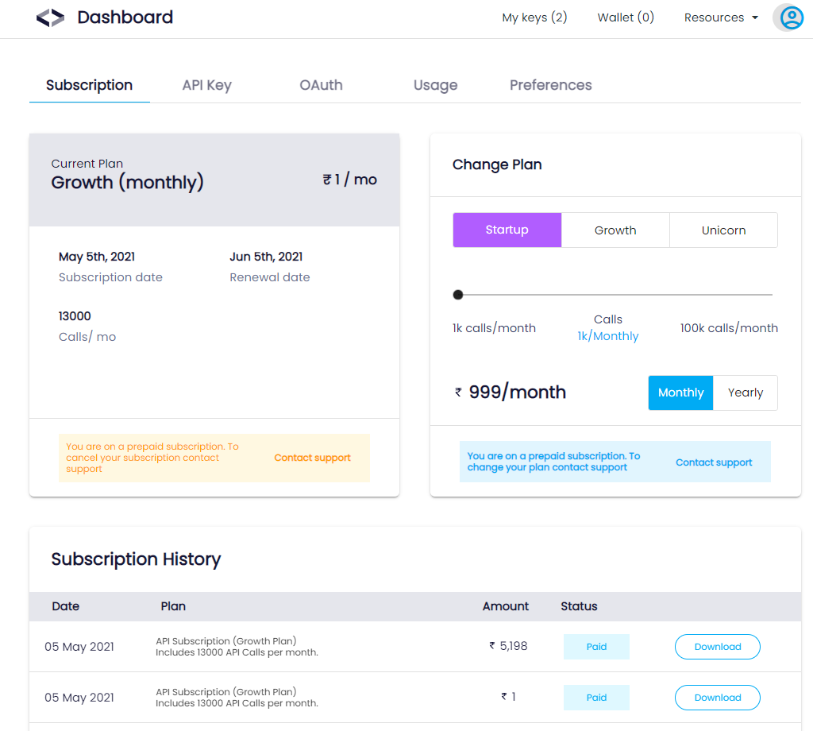Choose Monthly billing toggle
The height and width of the screenshot is (731, 813).
click(x=680, y=393)
